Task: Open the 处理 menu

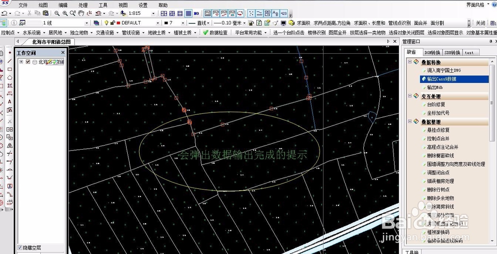Action: click(83, 5)
